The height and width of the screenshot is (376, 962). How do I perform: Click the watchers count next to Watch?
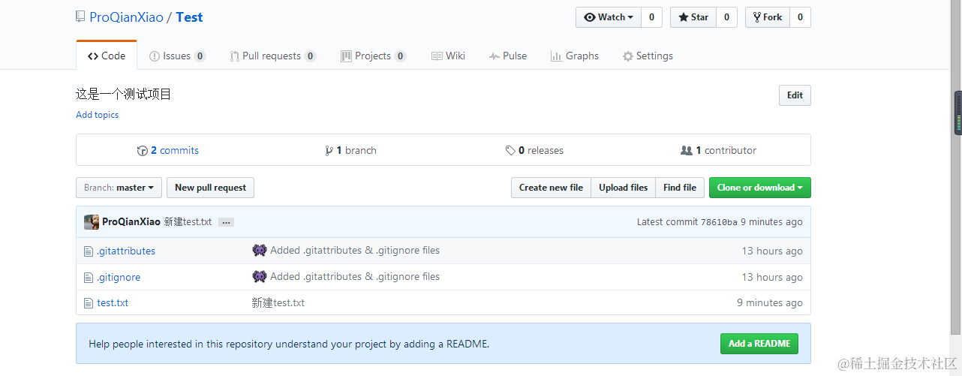click(651, 17)
